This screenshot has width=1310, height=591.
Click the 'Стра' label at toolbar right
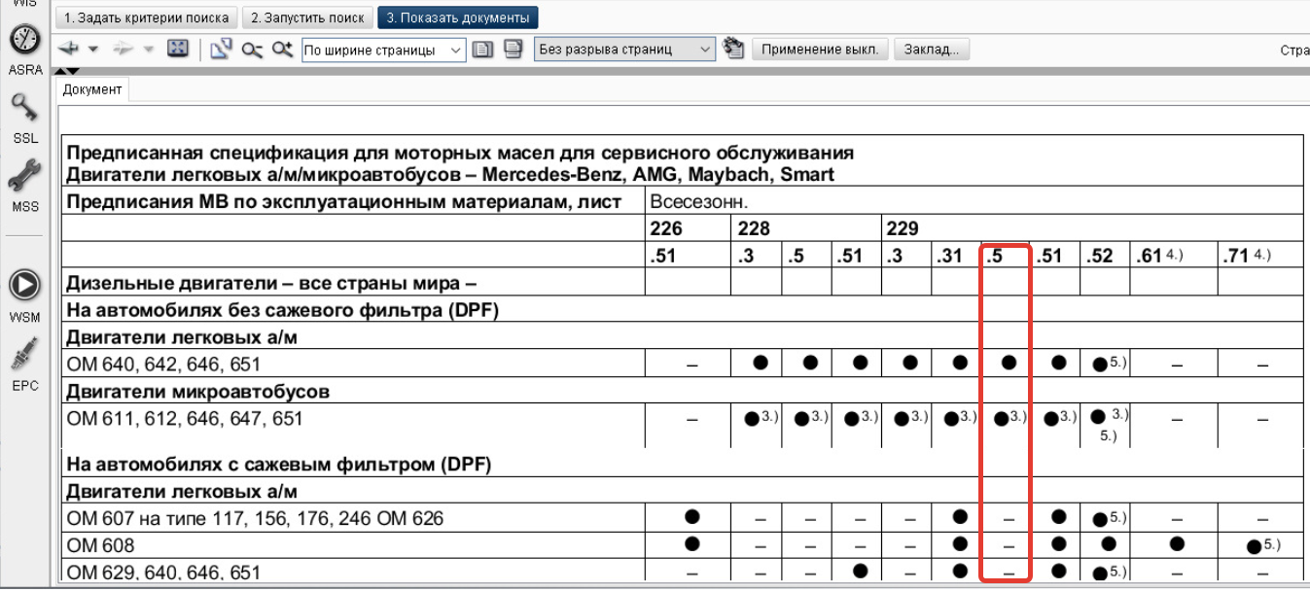pos(1294,50)
